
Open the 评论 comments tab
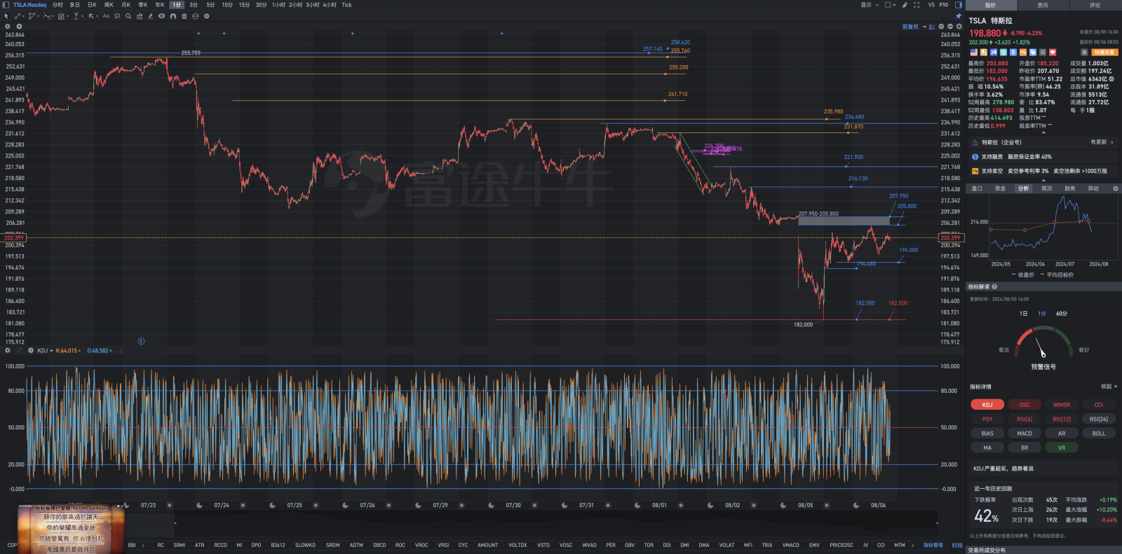click(x=1095, y=5)
